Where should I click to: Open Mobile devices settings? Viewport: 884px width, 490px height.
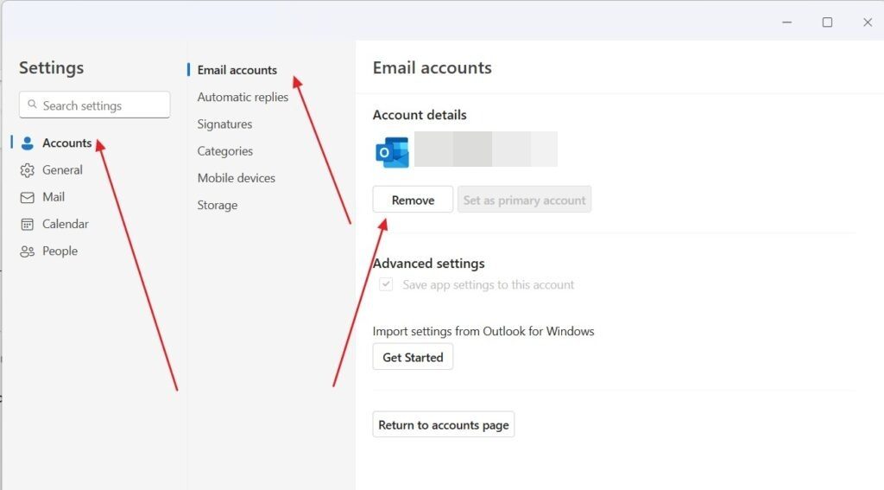236,178
